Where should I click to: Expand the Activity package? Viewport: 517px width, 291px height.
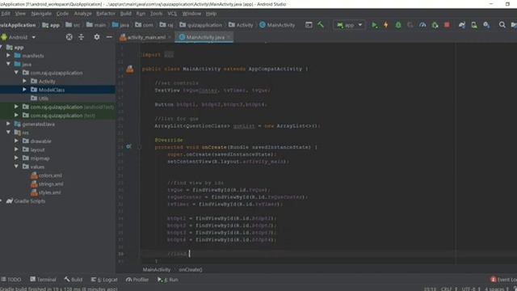[24, 81]
